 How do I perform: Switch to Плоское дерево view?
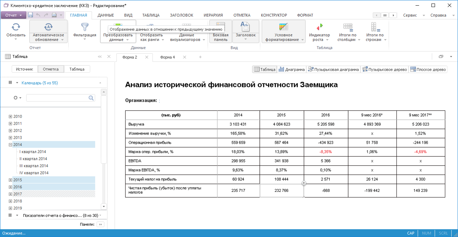click(x=428, y=70)
